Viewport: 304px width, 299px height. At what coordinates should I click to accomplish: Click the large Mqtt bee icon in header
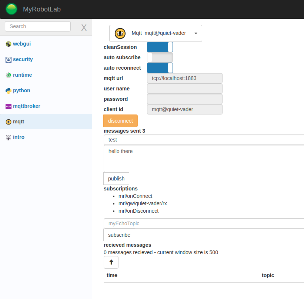pyautogui.click(x=120, y=33)
